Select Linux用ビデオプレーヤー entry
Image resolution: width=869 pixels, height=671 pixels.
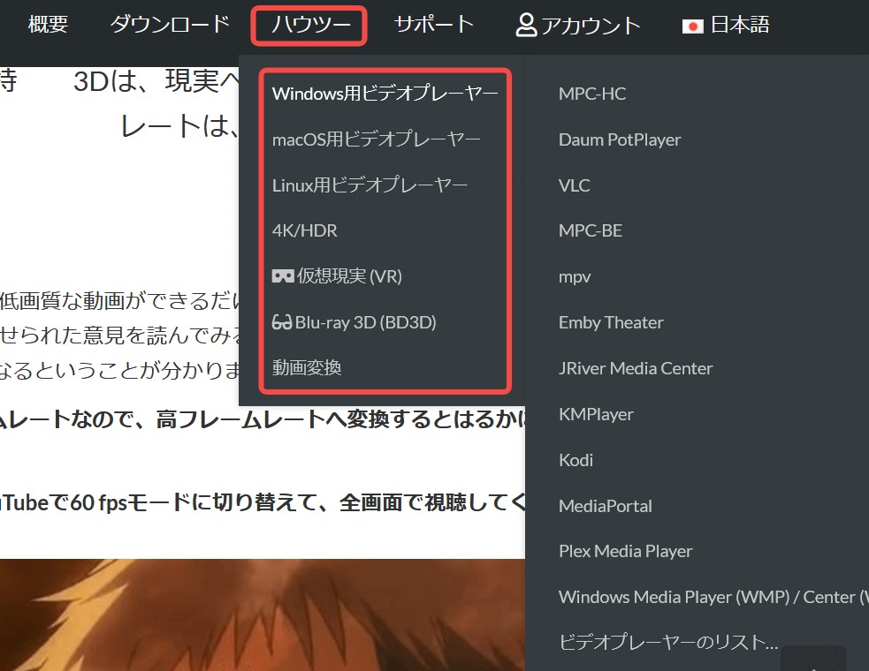pos(370,185)
